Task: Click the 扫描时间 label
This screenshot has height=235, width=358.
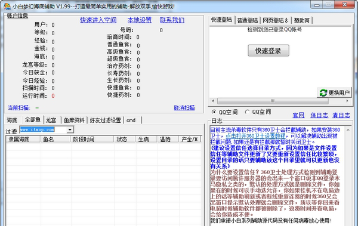Action: [35, 88]
